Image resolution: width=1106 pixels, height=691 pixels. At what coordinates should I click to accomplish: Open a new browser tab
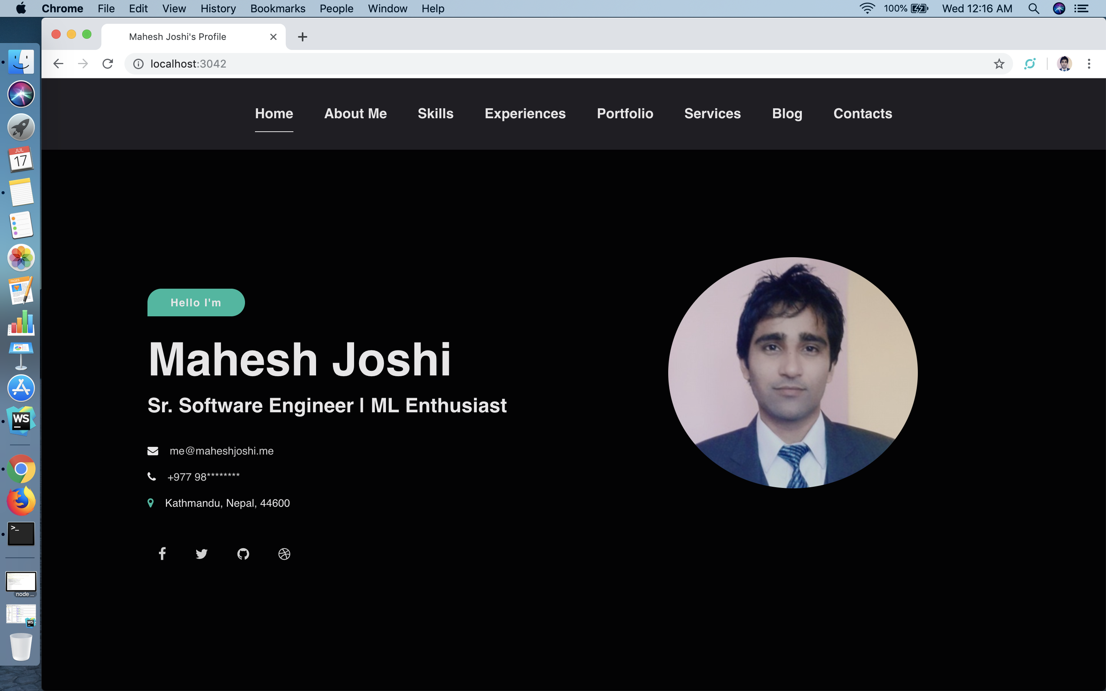303,37
